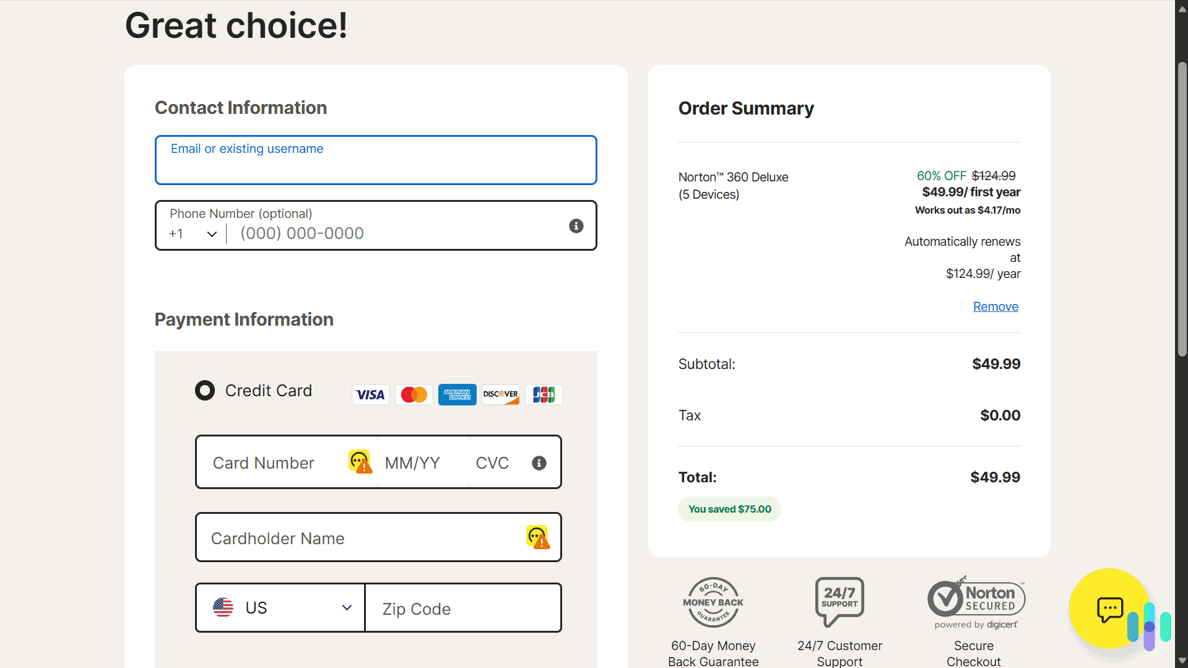Image resolution: width=1188 pixels, height=668 pixels.
Task: Remove Norton 360 Deluxe from order
Action: pos(995,306)
